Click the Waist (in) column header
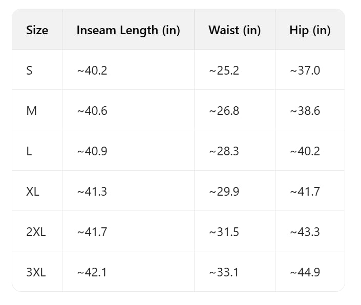This screenshot has height=305, width=361. pyautogui.click(x=235, y=30)
